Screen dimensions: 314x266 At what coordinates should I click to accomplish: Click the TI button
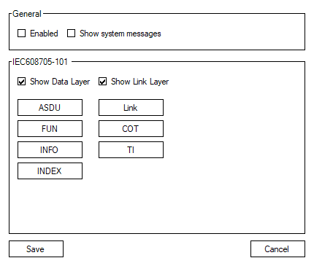click(131, 149)
